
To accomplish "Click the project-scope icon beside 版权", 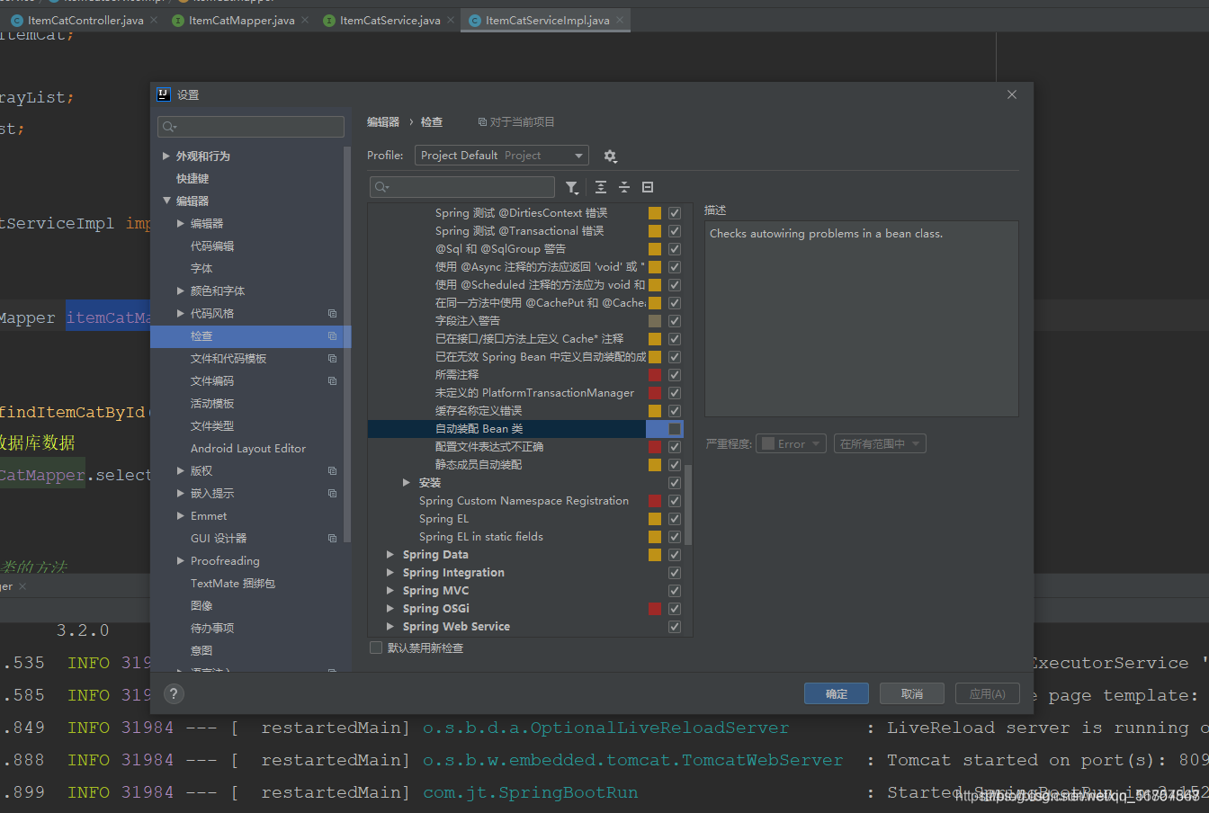I will click(332, 471).
